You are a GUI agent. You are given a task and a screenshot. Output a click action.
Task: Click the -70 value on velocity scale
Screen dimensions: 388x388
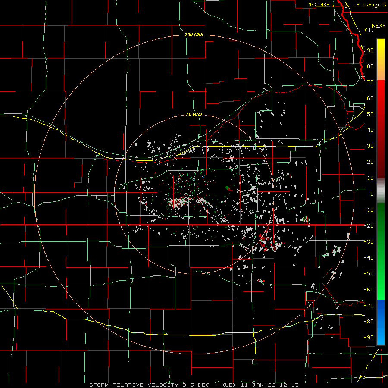[x=369, y=305]
